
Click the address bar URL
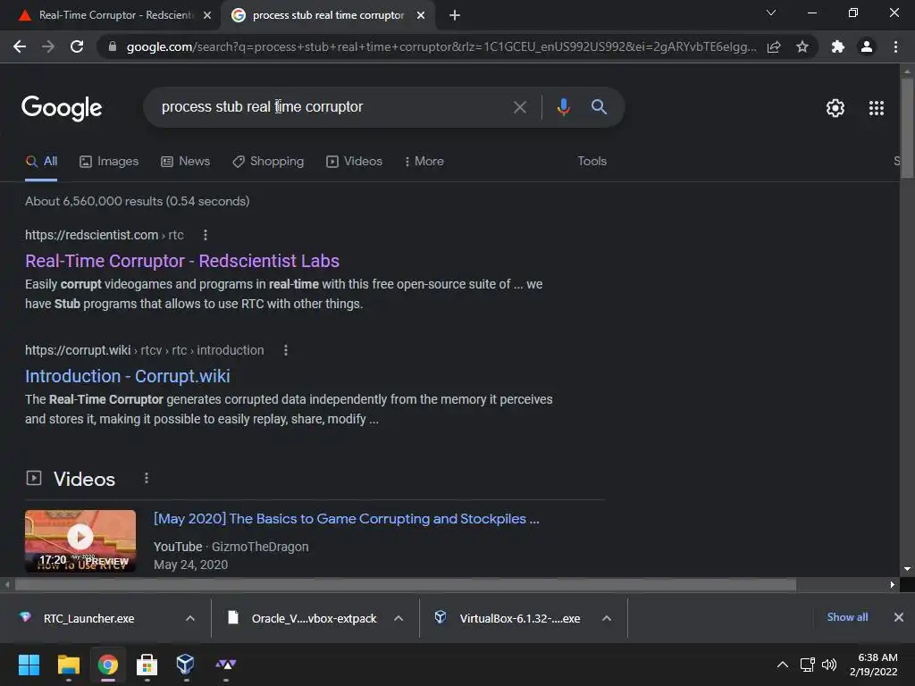(441, 46)
